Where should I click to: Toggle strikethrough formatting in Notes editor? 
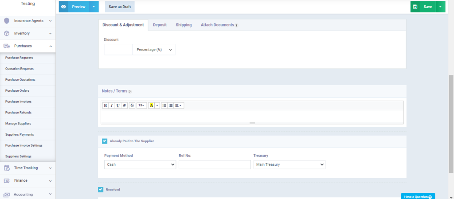click(x=132, y=105)
